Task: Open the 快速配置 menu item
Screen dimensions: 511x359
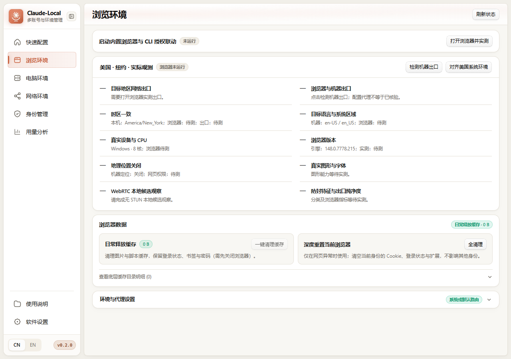Action: pos(42,42)
